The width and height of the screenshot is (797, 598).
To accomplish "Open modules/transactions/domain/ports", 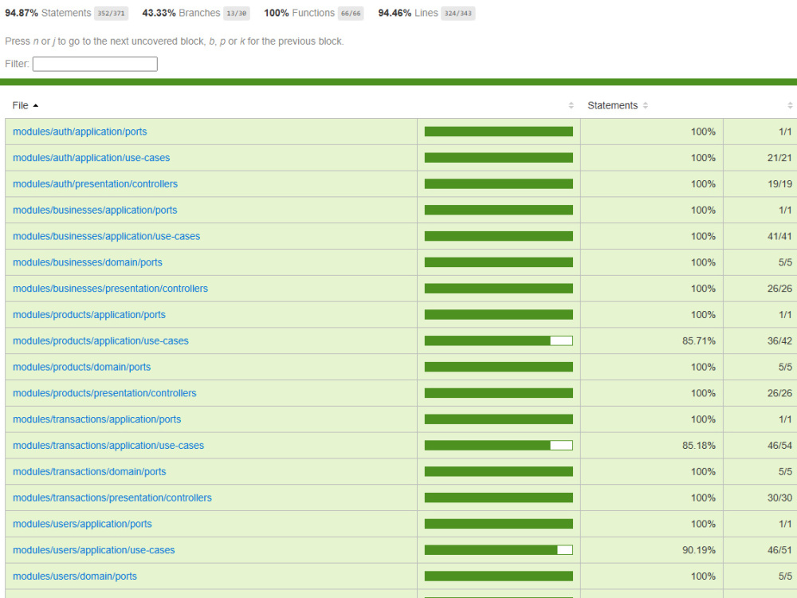I will (x=89, y=472).
